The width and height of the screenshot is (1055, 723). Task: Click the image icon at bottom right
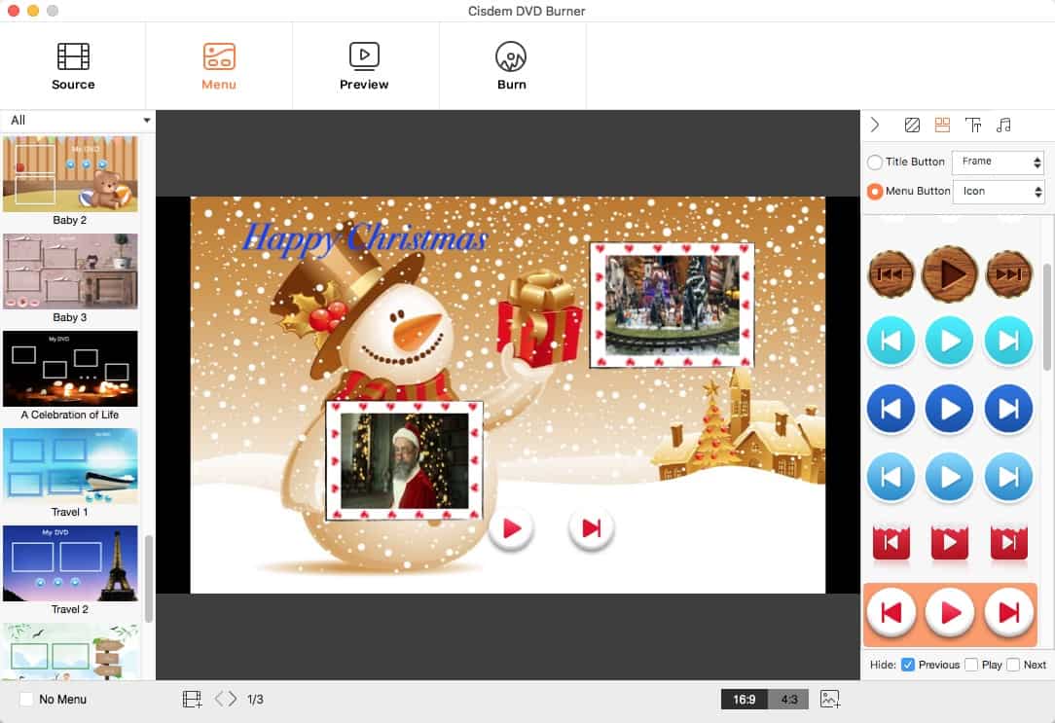(x=830, y=699)
